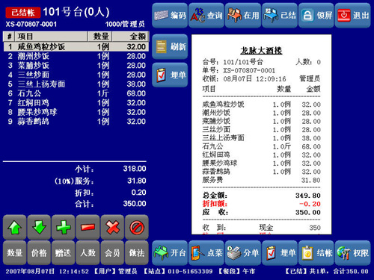This screenshot has height=280, width=374.
Task: Decrease quantity with red minus icon
Action: [x=88, y=227]
